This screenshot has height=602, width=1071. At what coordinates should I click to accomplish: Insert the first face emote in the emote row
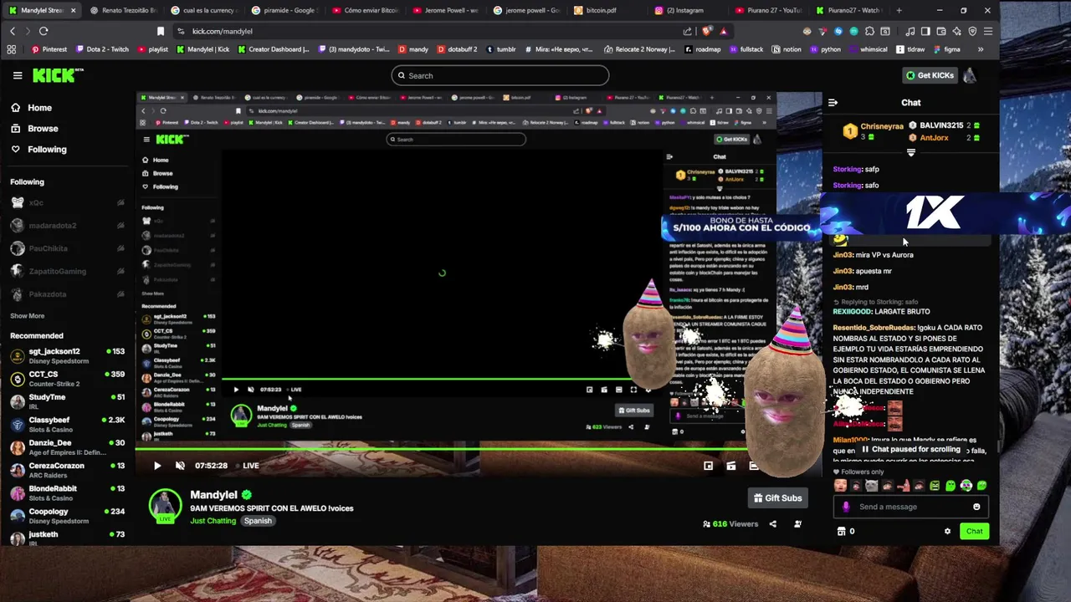click(840, 486)
